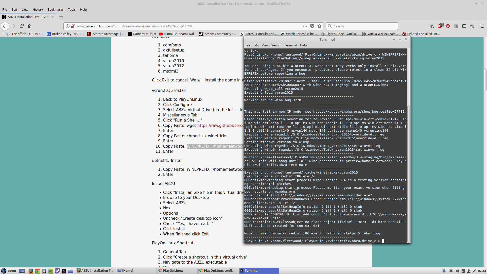Open the Vanilla Warlock raidi... bookmark
The width and height of the screenshot is (487, 274).
380,34
